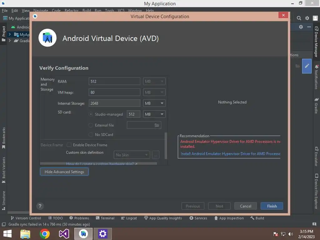Open Device File Explorer side panel

click(x=316, y=191)
